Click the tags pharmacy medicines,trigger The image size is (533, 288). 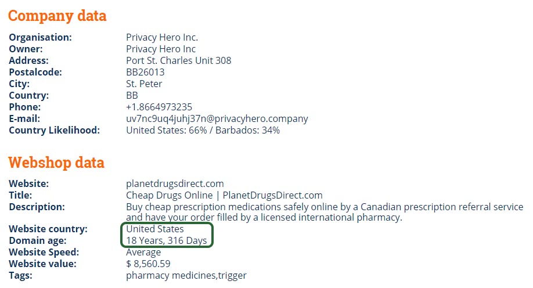(x=186, y=275)
